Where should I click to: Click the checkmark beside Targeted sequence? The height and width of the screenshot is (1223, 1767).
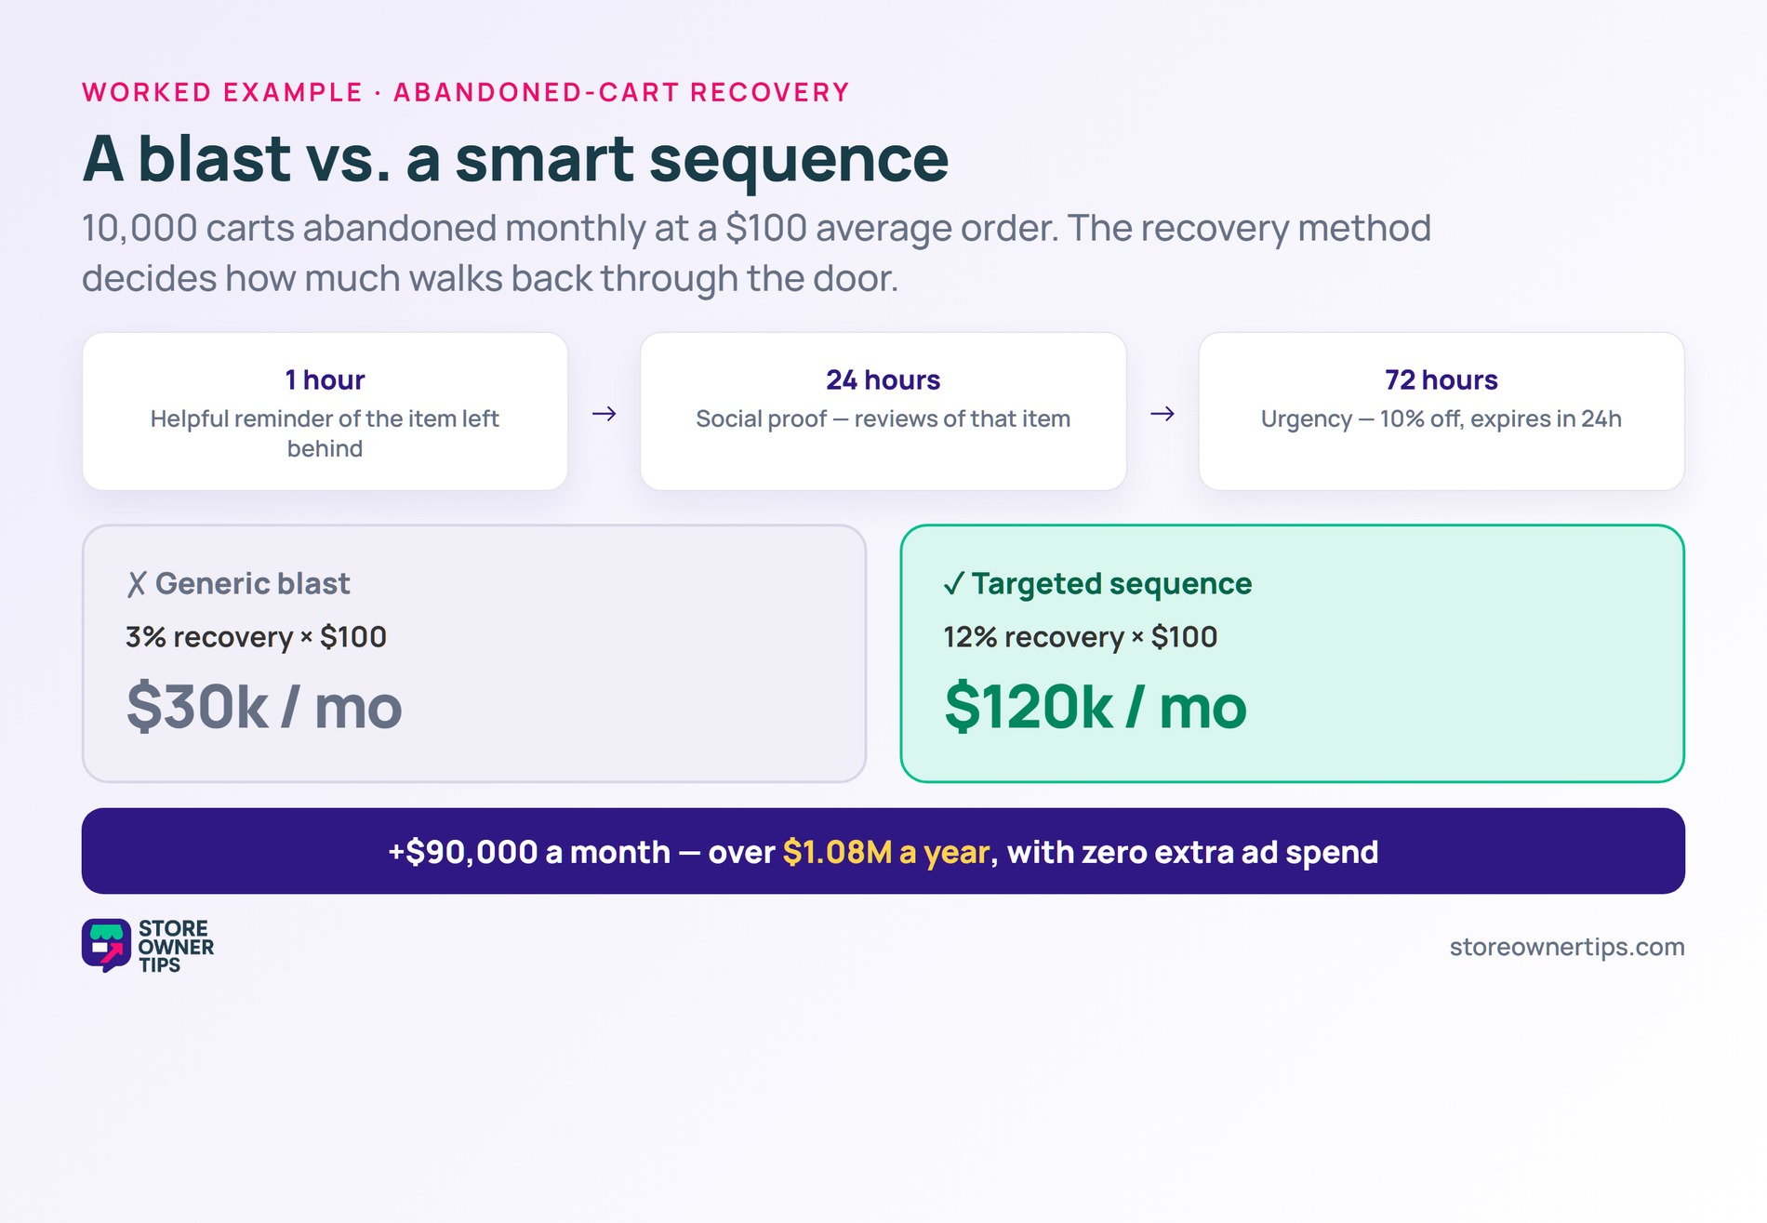954,584
